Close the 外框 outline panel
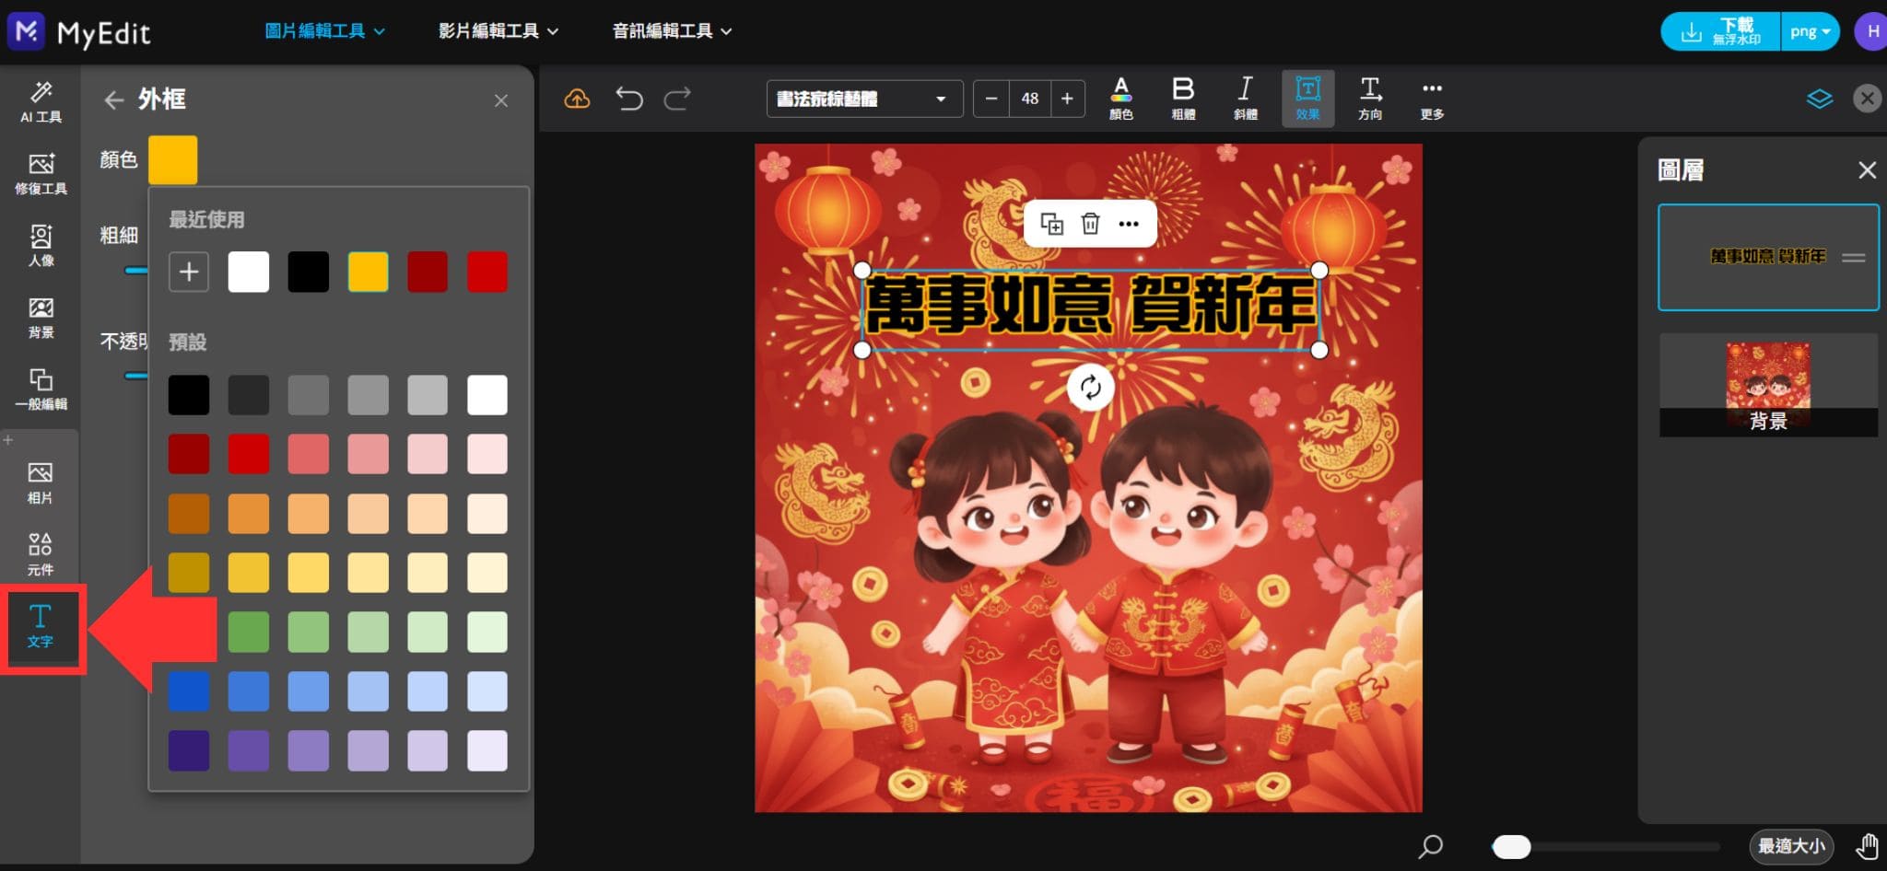This screenshot has width=1887, height=871. (501, 100)
